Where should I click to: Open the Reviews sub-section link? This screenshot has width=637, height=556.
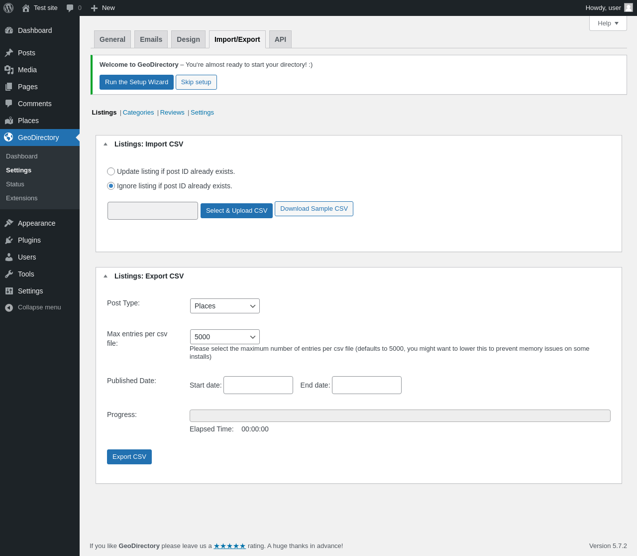[x=172, y=113]
